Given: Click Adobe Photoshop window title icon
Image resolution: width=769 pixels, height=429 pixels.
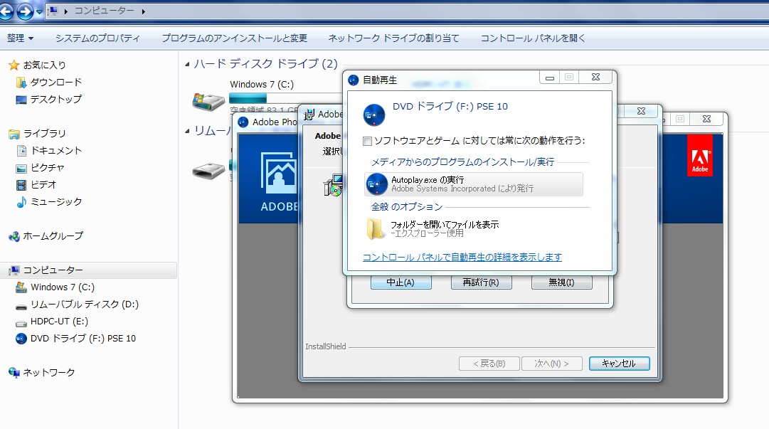Looking at the screenshot, I should [x=243, y=122].
